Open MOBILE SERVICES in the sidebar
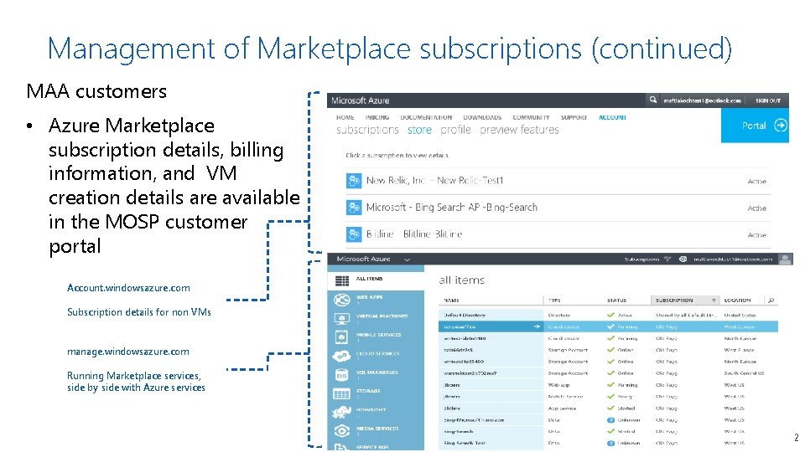 (376, 336)
